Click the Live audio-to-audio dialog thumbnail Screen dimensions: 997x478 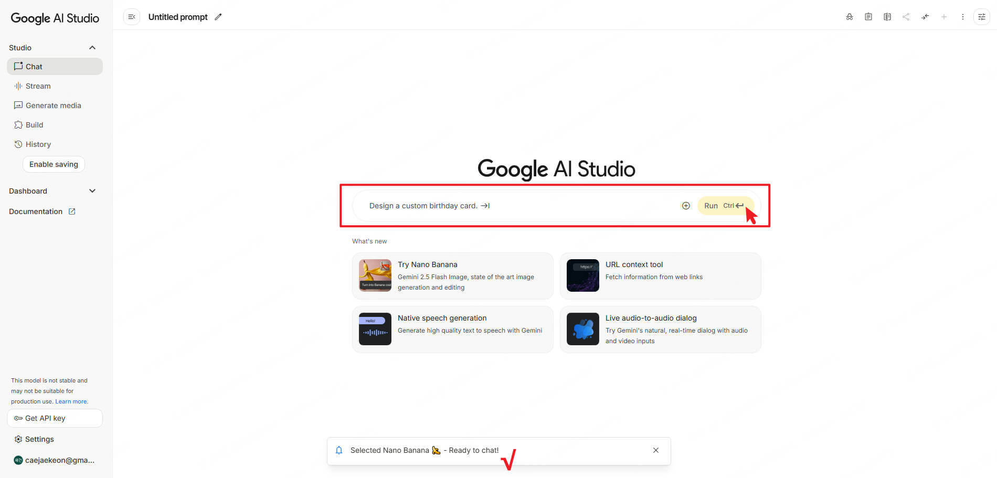(x=583, y=329)
